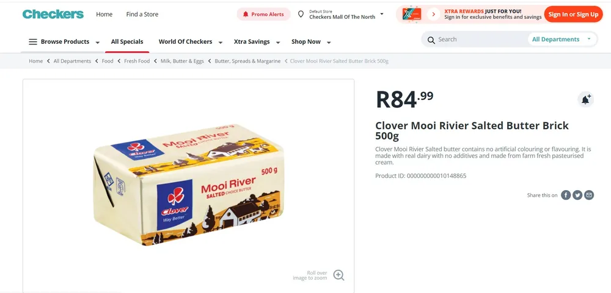Expand the World Of Checkers menu

190,42
